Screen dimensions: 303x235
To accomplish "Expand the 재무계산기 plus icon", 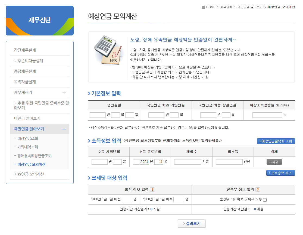I will point(64,93).
